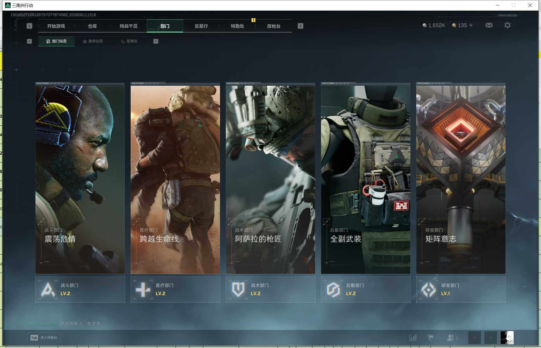Minimize the 三角洲行动 window
This screenshot has width=541, height=348.
[497, 5]
